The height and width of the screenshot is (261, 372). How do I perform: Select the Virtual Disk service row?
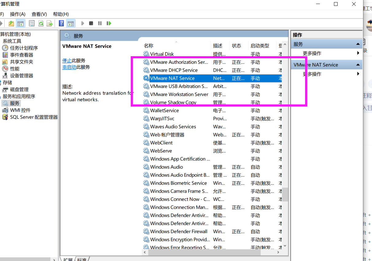click(x=212, y=54)
